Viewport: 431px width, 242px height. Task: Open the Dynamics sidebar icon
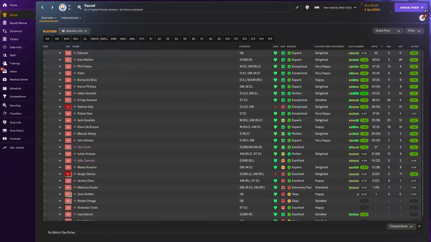click(x=5, y=31)
